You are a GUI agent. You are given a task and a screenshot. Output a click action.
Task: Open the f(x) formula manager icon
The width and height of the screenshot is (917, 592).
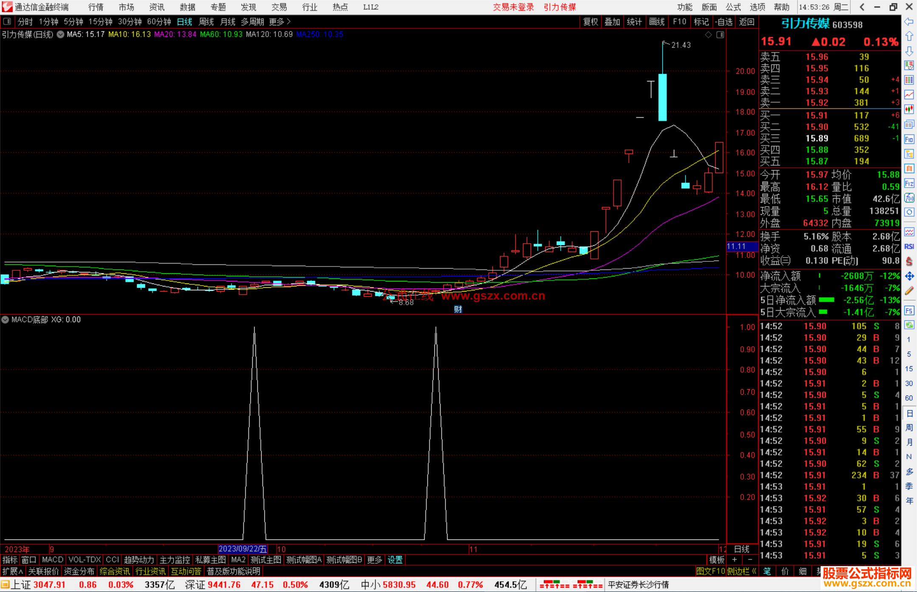tap(909, 198)
